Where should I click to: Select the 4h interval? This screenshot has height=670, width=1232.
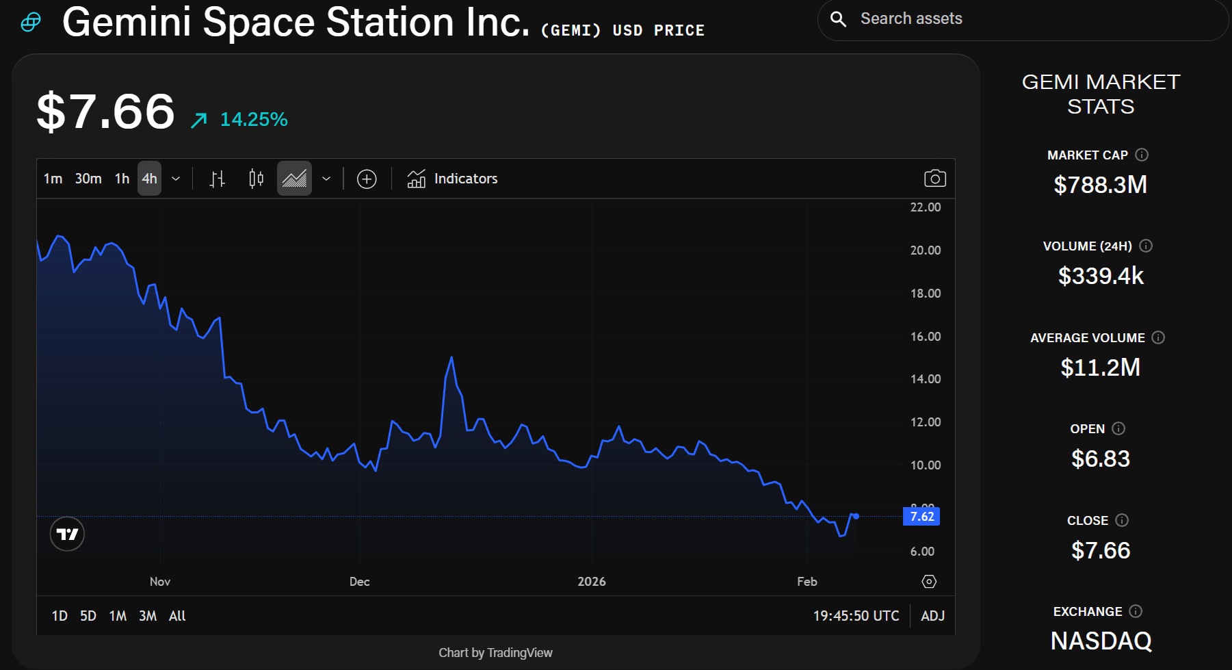149,179
